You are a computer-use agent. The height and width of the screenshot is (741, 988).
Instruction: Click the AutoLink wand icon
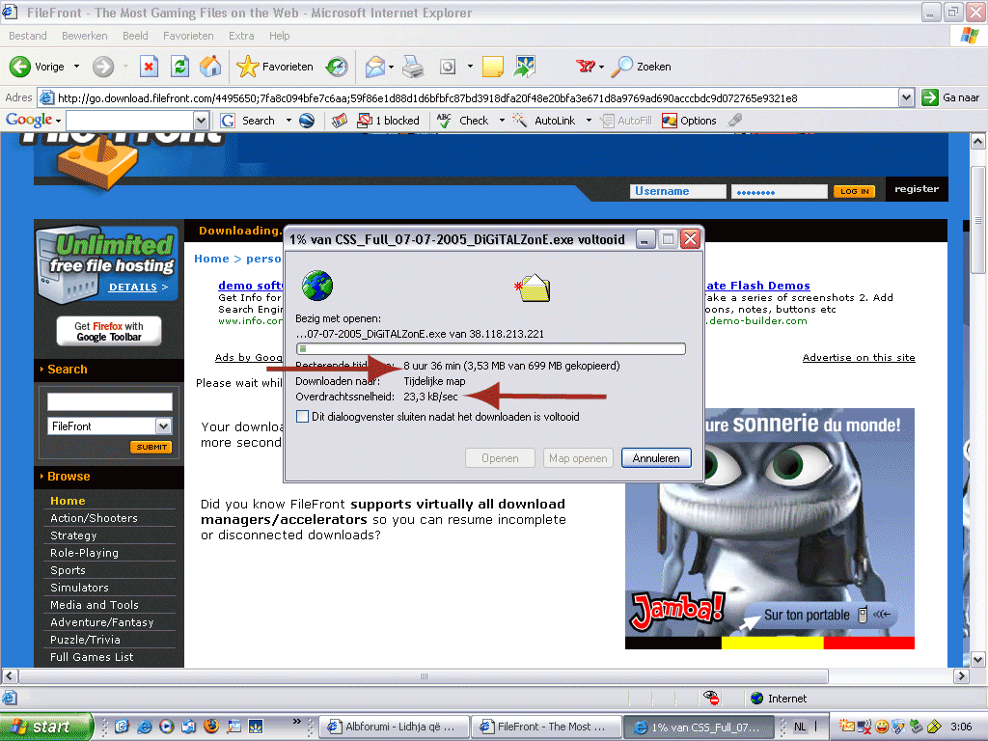519,121
